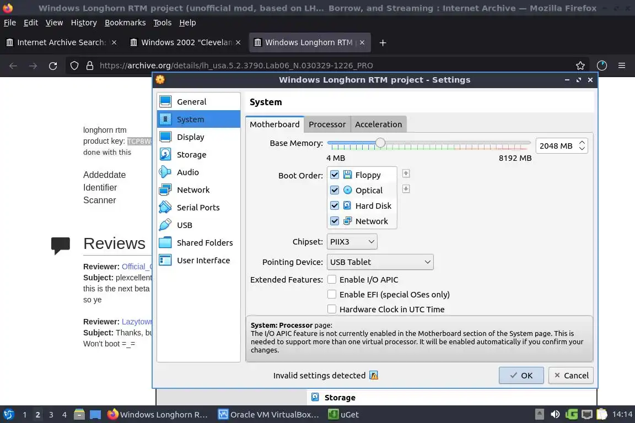The image size is (635, 423).
Task: Confirm settings with OK button
Action: pos(521,375)
